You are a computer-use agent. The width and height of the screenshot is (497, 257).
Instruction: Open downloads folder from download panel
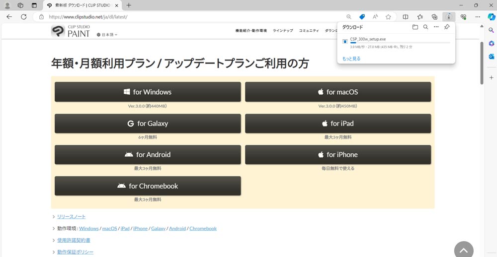[x=415, y=27]
